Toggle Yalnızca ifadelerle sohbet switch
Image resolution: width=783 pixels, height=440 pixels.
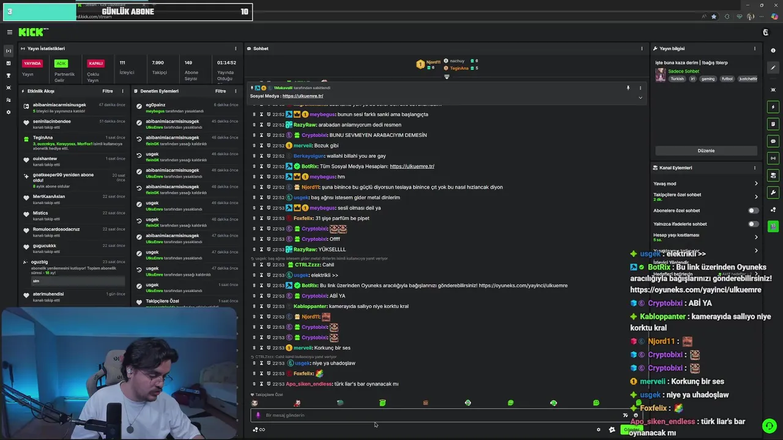tap(754, 224)
